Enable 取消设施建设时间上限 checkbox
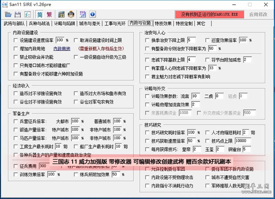275x199 pixels. [76, 40]
